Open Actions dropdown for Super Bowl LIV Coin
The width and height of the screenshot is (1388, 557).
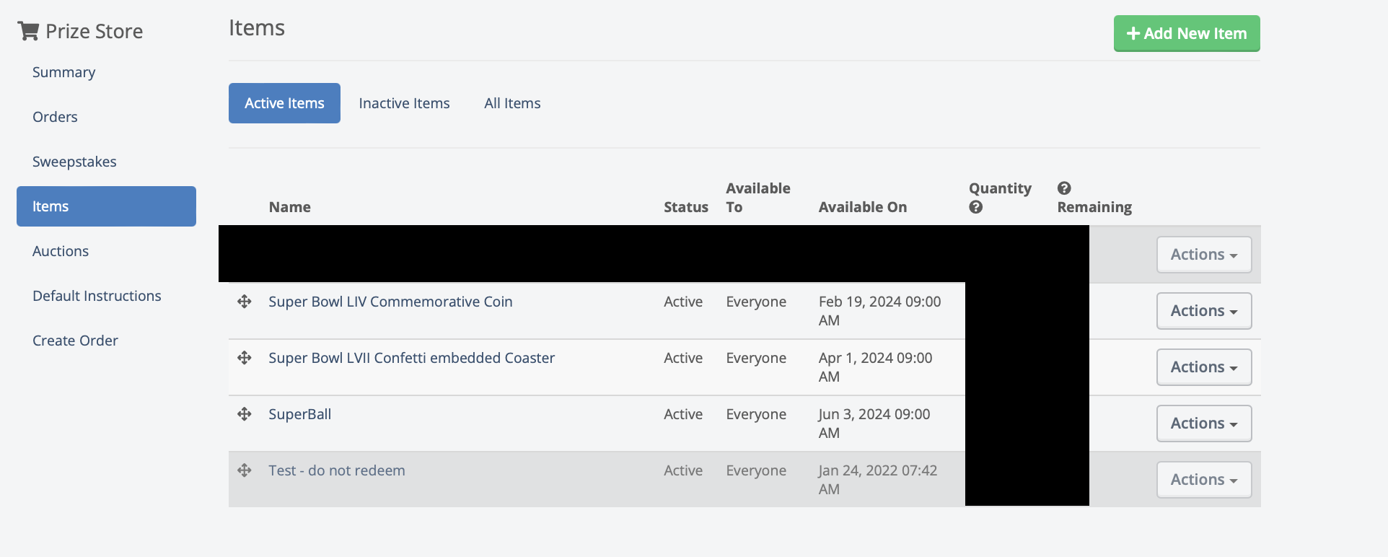tap(1203, 311)
